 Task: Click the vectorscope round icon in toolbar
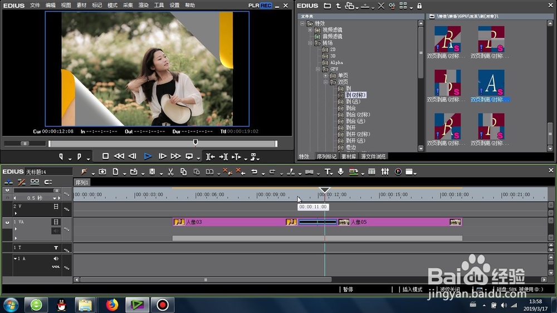tap(398, 172)
